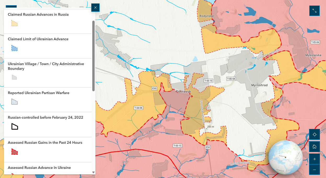This screenshot has height=178, width=326.
Task: Click the Myrnohrad city label
Action: tap(259, 85)
